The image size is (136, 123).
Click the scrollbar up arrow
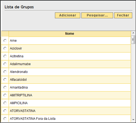pos(133,33)
